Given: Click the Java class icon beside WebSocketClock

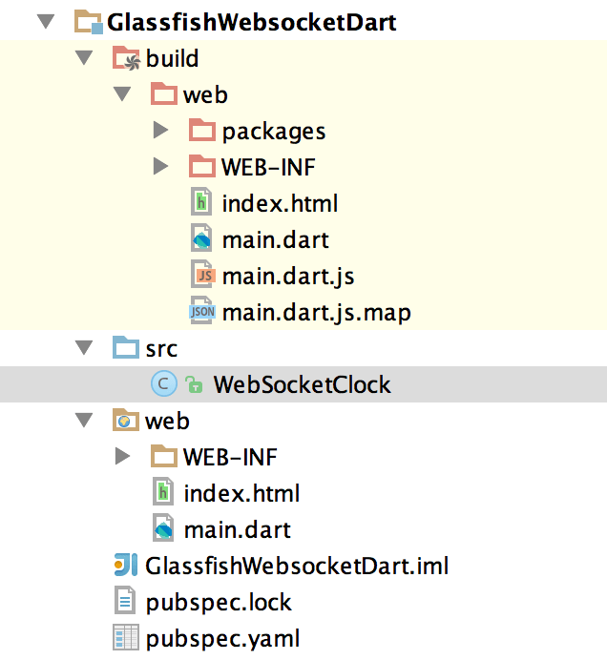Looking at the screenshot, I should 163,384.
